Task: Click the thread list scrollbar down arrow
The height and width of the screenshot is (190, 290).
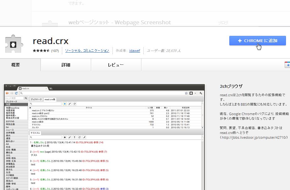Action: pyautogui.click(x=203, y=128)
